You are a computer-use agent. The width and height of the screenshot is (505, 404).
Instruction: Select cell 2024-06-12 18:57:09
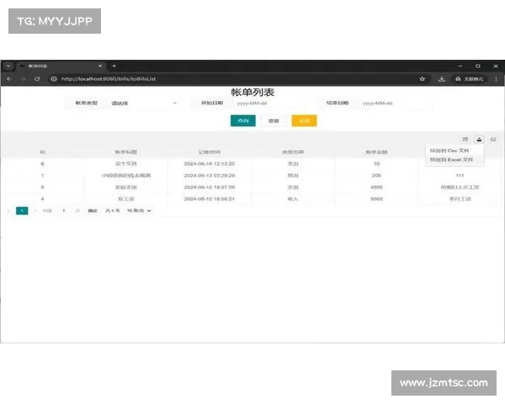(x=210, y=187)
